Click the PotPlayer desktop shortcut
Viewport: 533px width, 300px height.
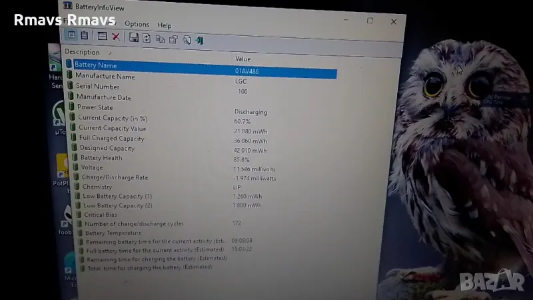pyautogui.click(x=60, y=170)
